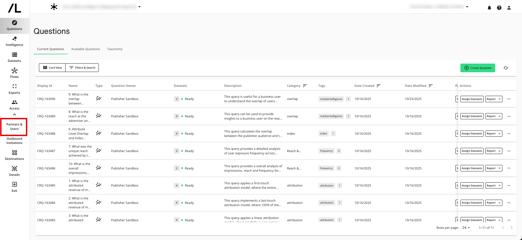Open the Taxonomy tab
This screenshot has width=522, height=240.
(x=115, y=49)
